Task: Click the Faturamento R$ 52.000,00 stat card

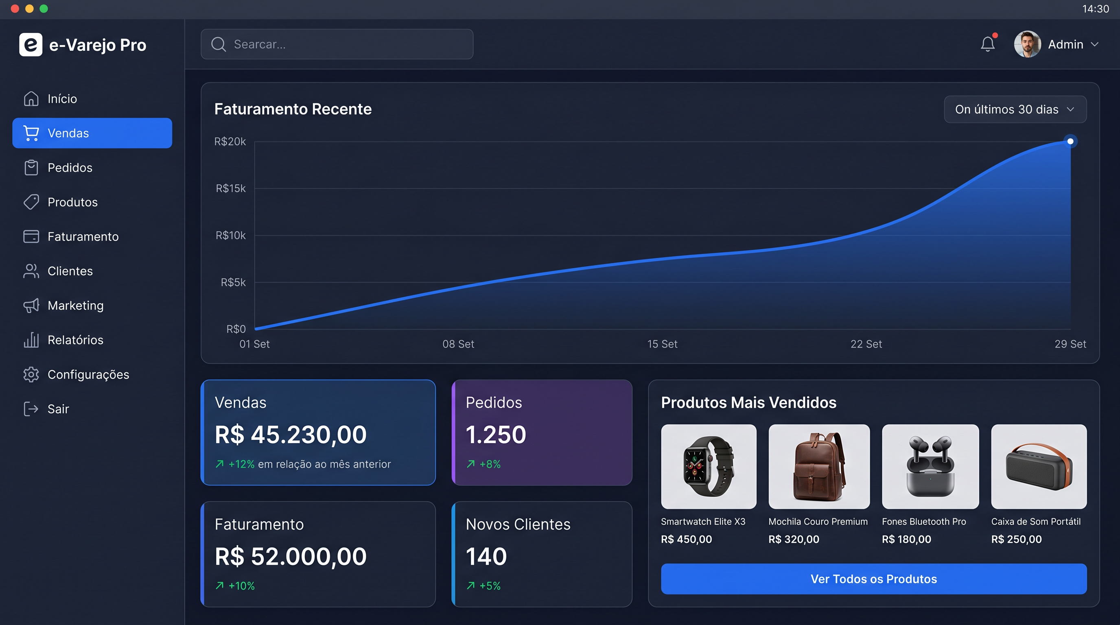Action: (318, 554)
